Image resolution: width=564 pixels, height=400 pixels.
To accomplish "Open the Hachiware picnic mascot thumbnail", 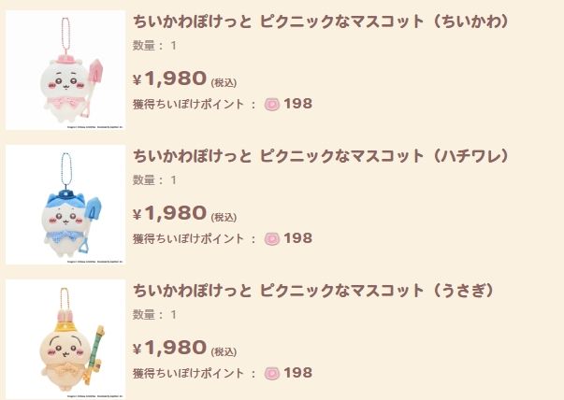I will [65, 205].
